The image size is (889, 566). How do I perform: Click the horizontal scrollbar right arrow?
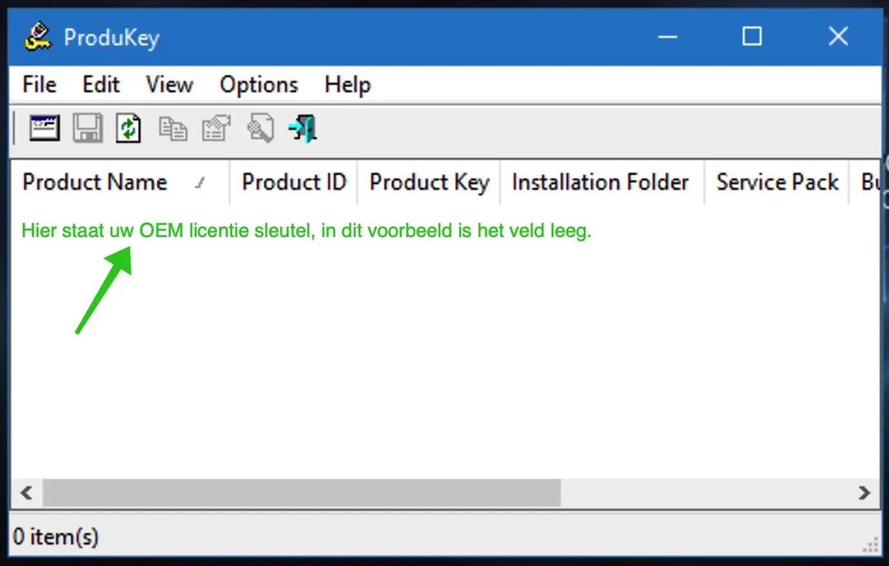[865, 493]
